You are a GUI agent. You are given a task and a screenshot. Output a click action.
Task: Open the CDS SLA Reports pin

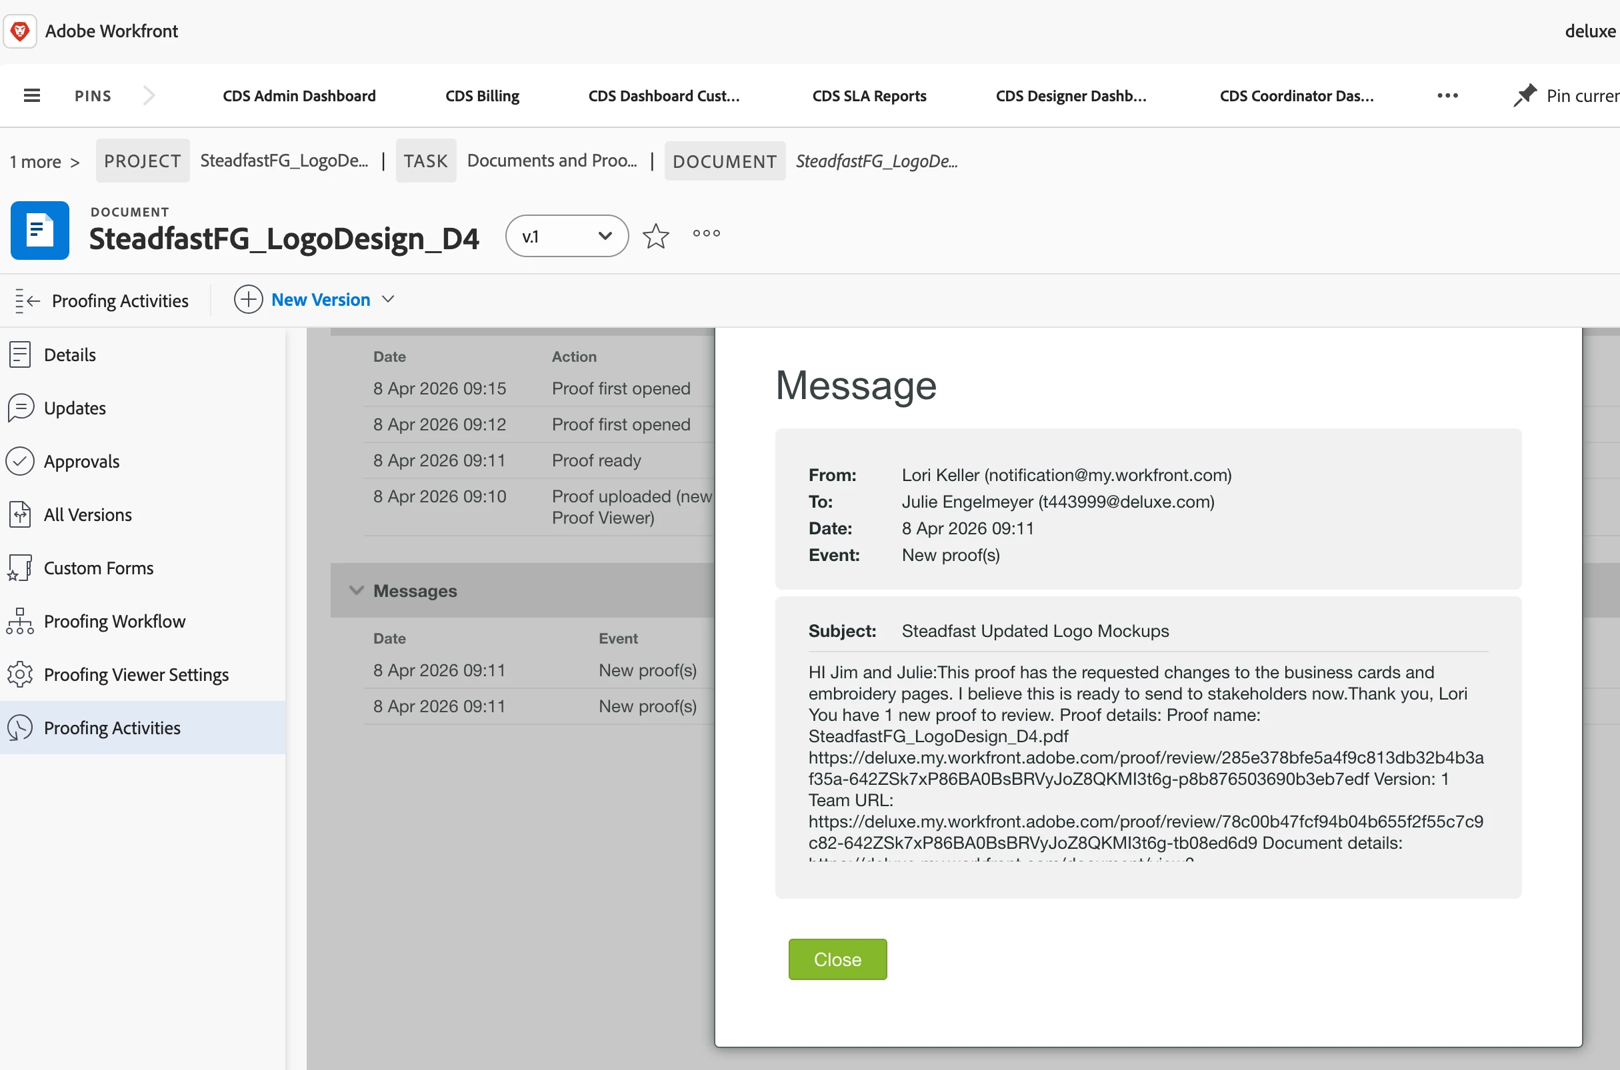tap(869, 95)
